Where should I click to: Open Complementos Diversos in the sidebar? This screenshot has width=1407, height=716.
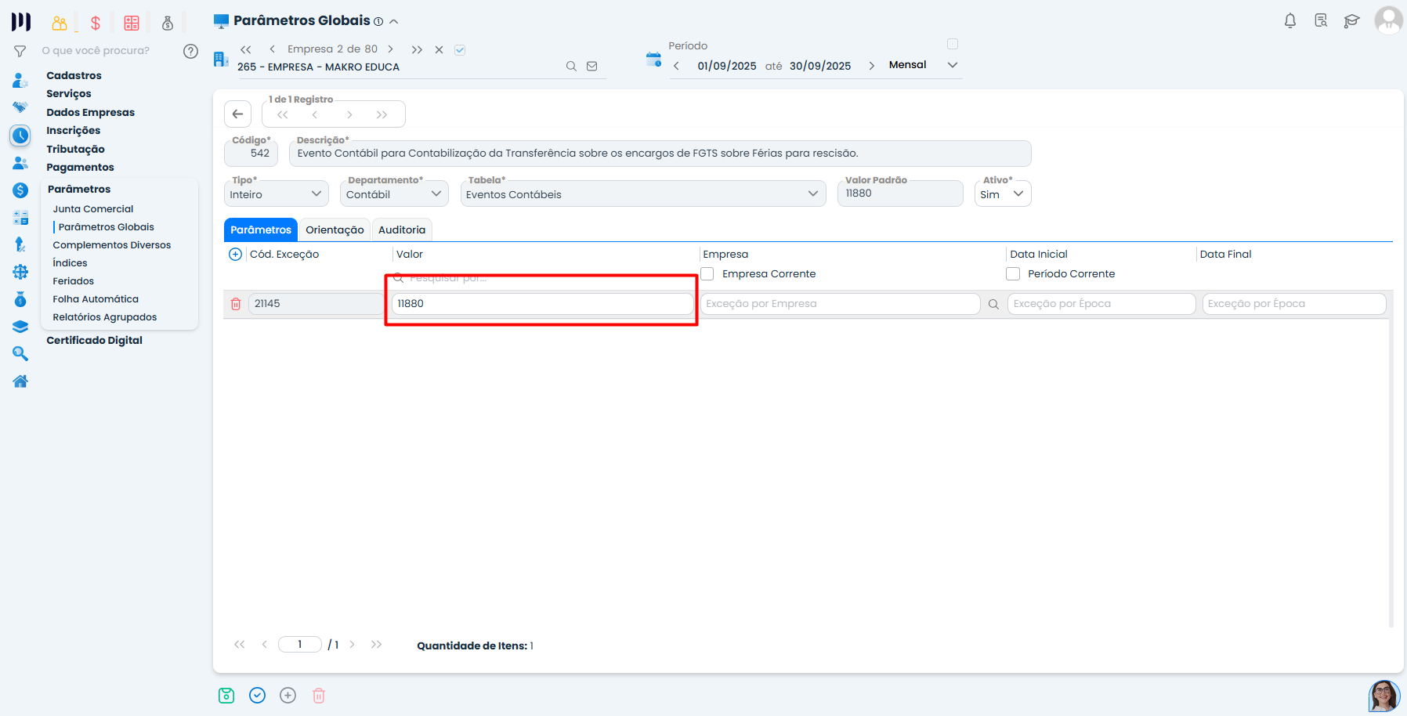[x=111, y=245]
